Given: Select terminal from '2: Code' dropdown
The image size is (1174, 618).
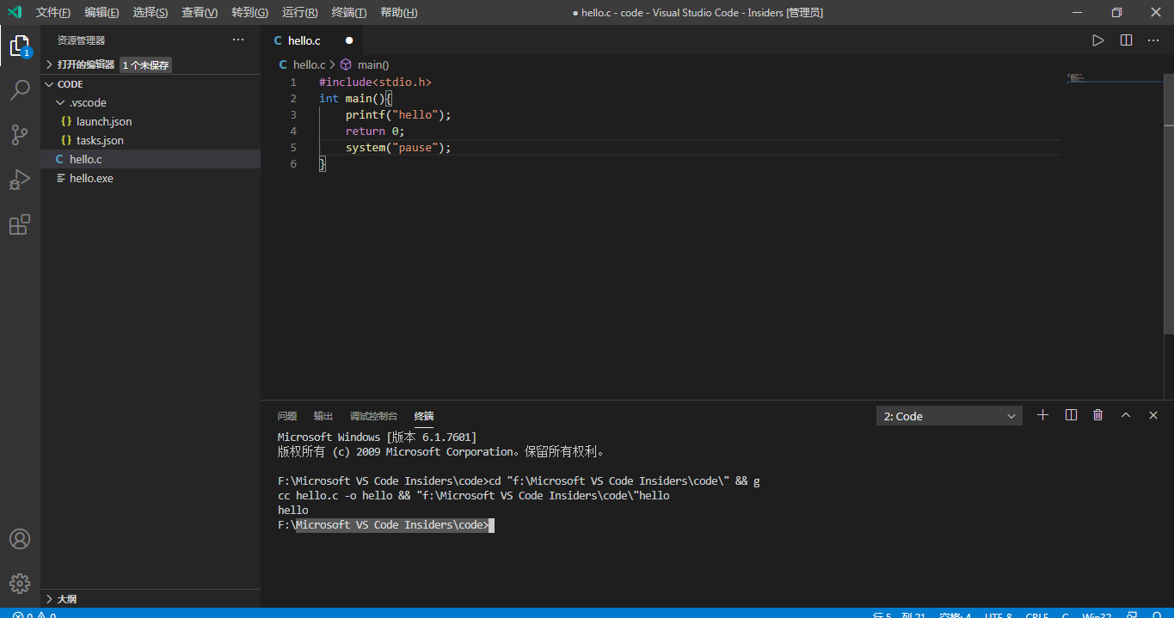Looking at the screenshot, I should (x=950, y=416).
